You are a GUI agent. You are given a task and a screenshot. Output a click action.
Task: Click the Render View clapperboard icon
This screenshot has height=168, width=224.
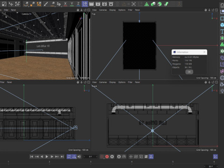tap(91, 4)
